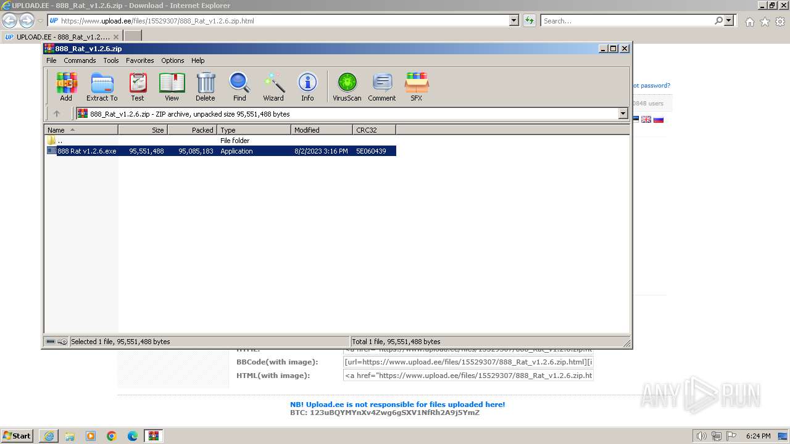The height and width of the screenshot is (444, 790).
Task: Sort list by CRC32 column
Action: [x=374, y=130]
